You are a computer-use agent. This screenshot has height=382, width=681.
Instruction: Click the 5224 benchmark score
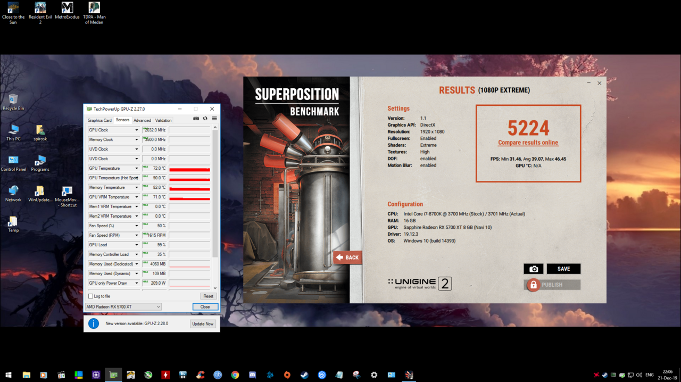point(528,128)
